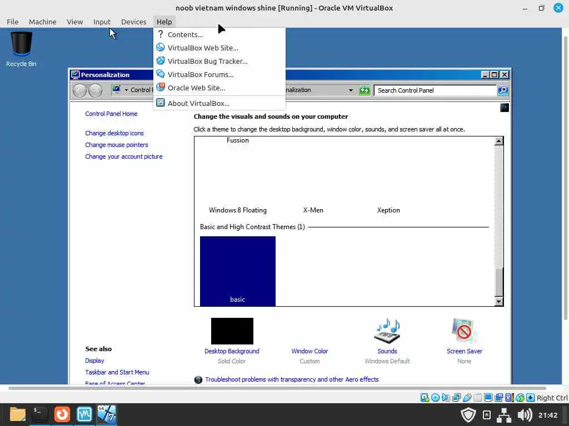Open the Devices menu
Screen dimensions: 569x426
click(x=133, y=22)
